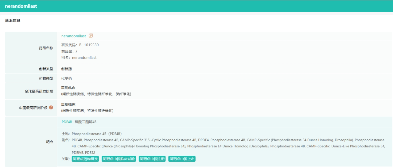Click the 药品名称 row label
The width and height of the screenshot is (393, 167).
pyautogui.click(x=46, y=48)
